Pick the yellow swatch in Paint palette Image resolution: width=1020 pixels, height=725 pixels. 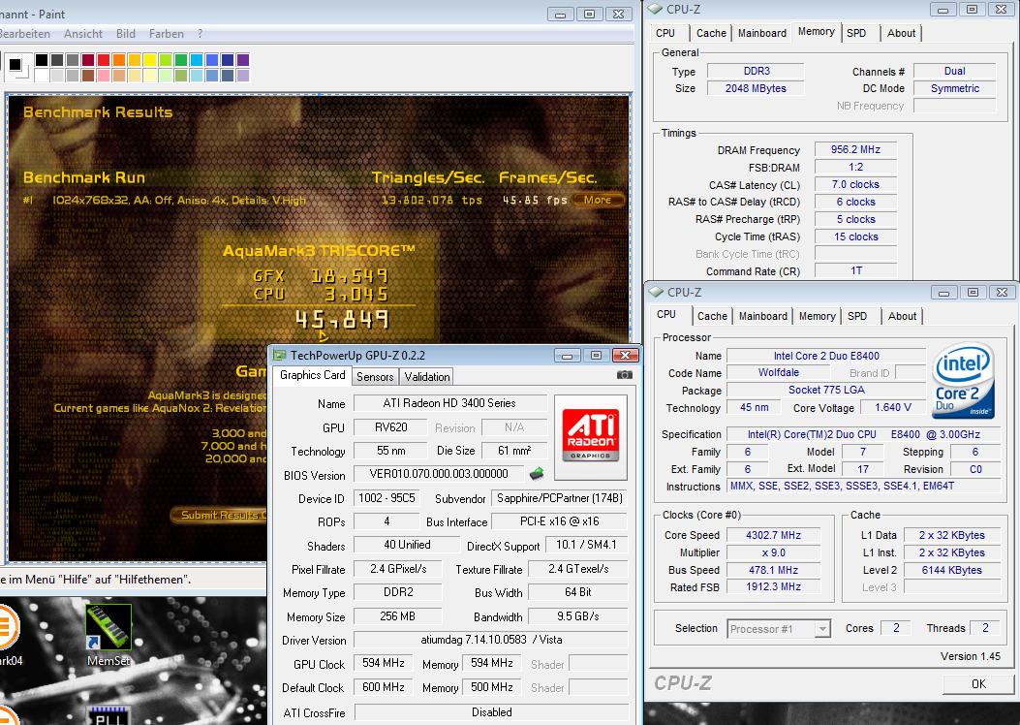click(x=149, y=60)
